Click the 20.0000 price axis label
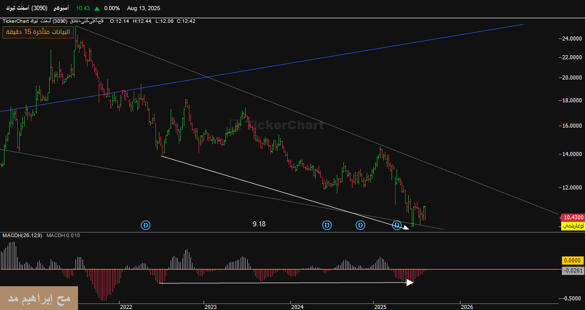Viewport: 585px width, 310px height. click(571, 77)
